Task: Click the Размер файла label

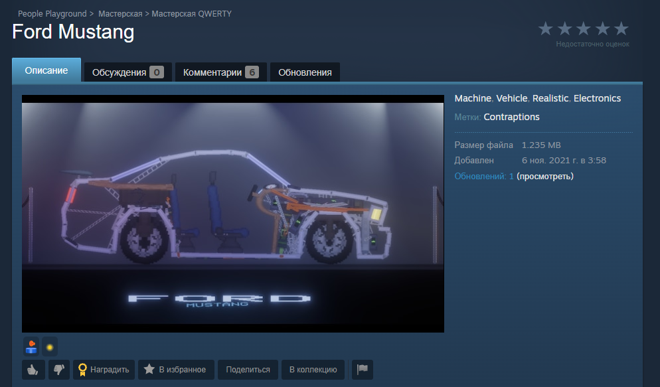Action: 483,145
